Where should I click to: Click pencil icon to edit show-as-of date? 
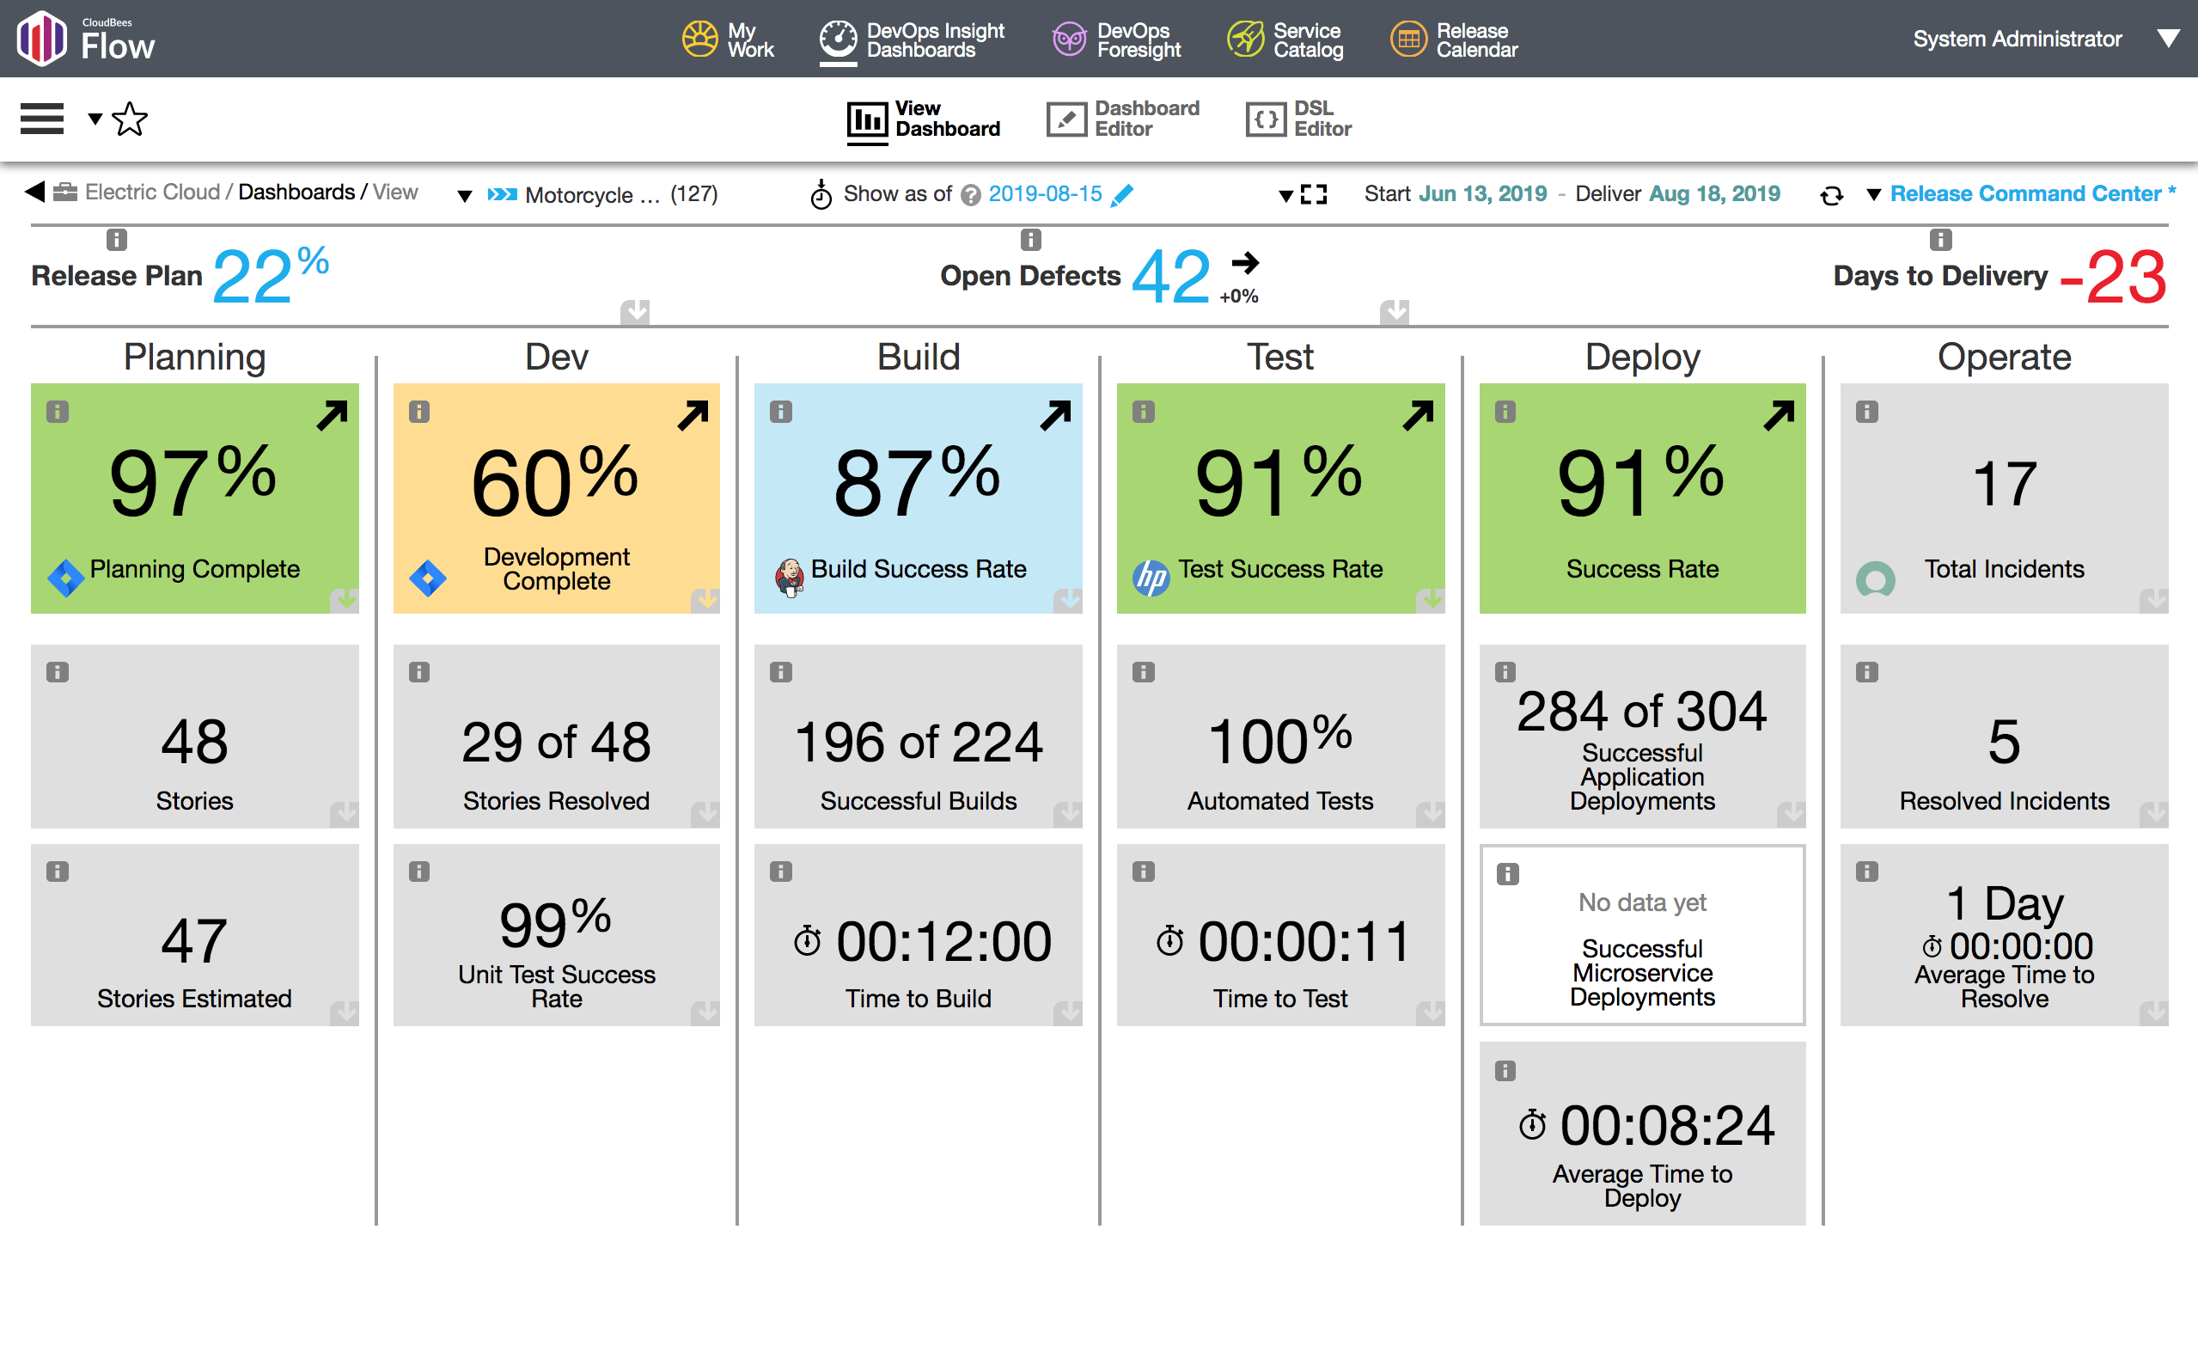(x=1122, y=195)
